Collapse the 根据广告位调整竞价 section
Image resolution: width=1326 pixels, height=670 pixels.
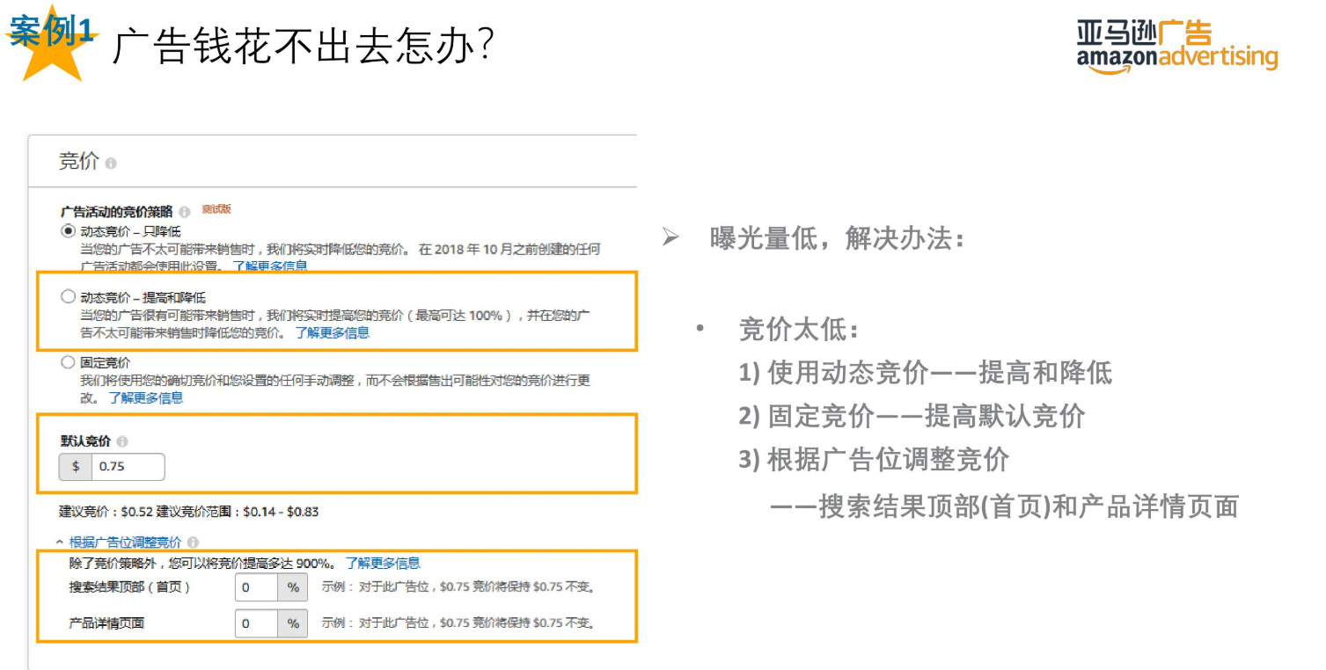(59, 542)
